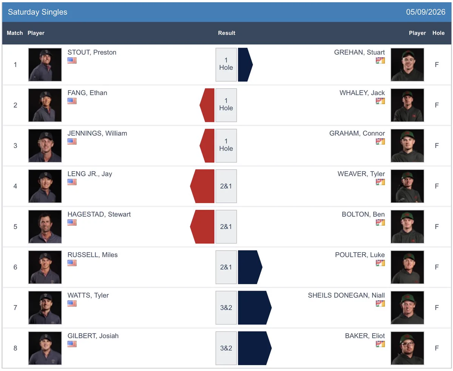
Task: Click the Saturday Singles section title
Action: 37,12
